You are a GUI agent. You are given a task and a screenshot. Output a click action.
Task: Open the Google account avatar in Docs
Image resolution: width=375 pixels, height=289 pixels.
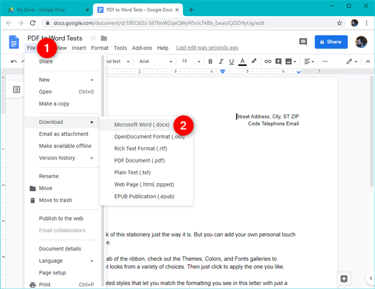(361, 42)
